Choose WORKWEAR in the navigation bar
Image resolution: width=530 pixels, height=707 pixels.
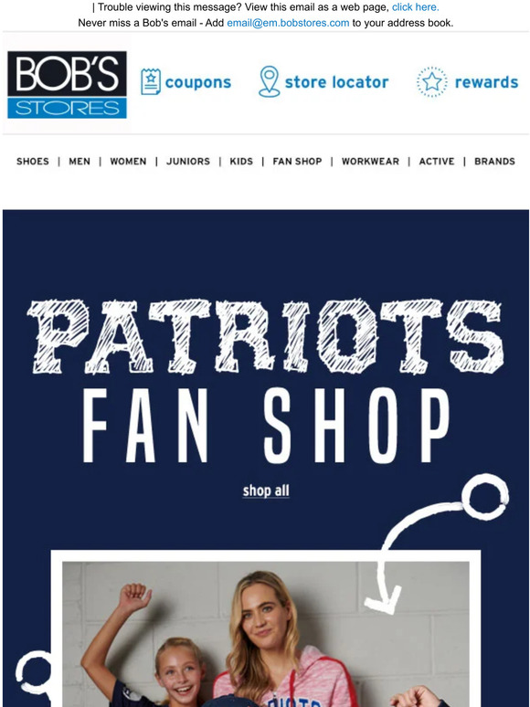[370, 162]
